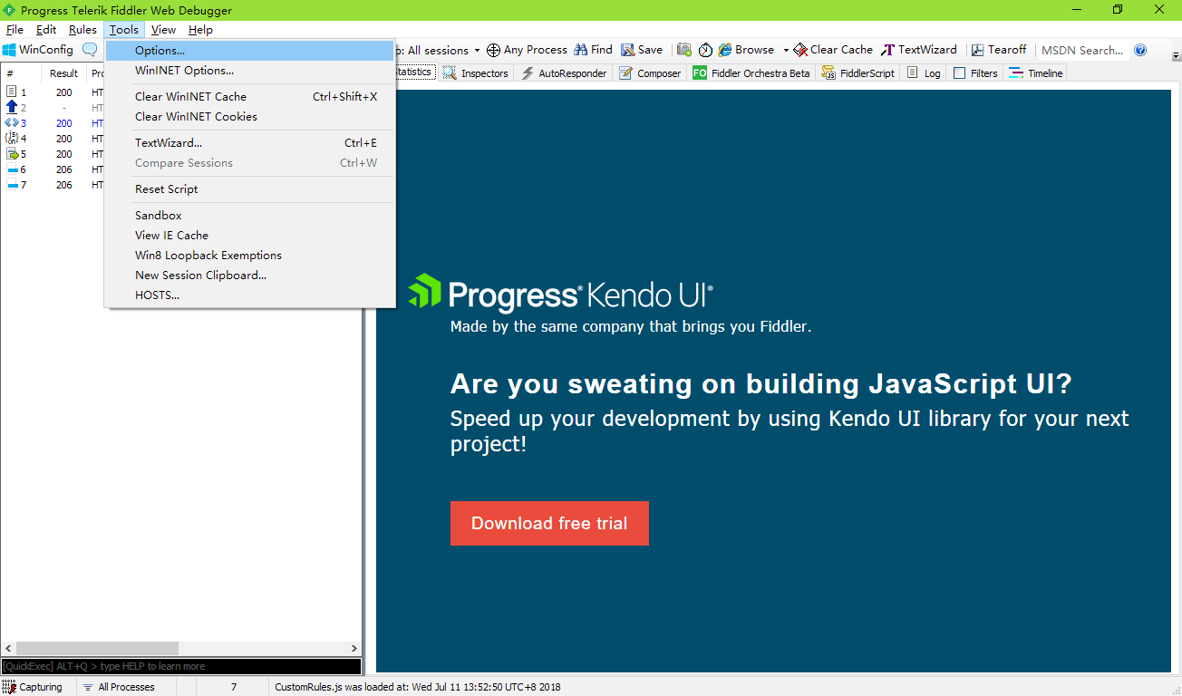The width and height of the screenshot is (1182, 696).
Task: Click the Progress Kendo UI logo
Action: point(560,292)
